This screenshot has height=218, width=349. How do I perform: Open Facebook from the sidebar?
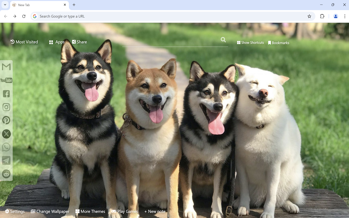pyautogui.click(x=6, y=93)
